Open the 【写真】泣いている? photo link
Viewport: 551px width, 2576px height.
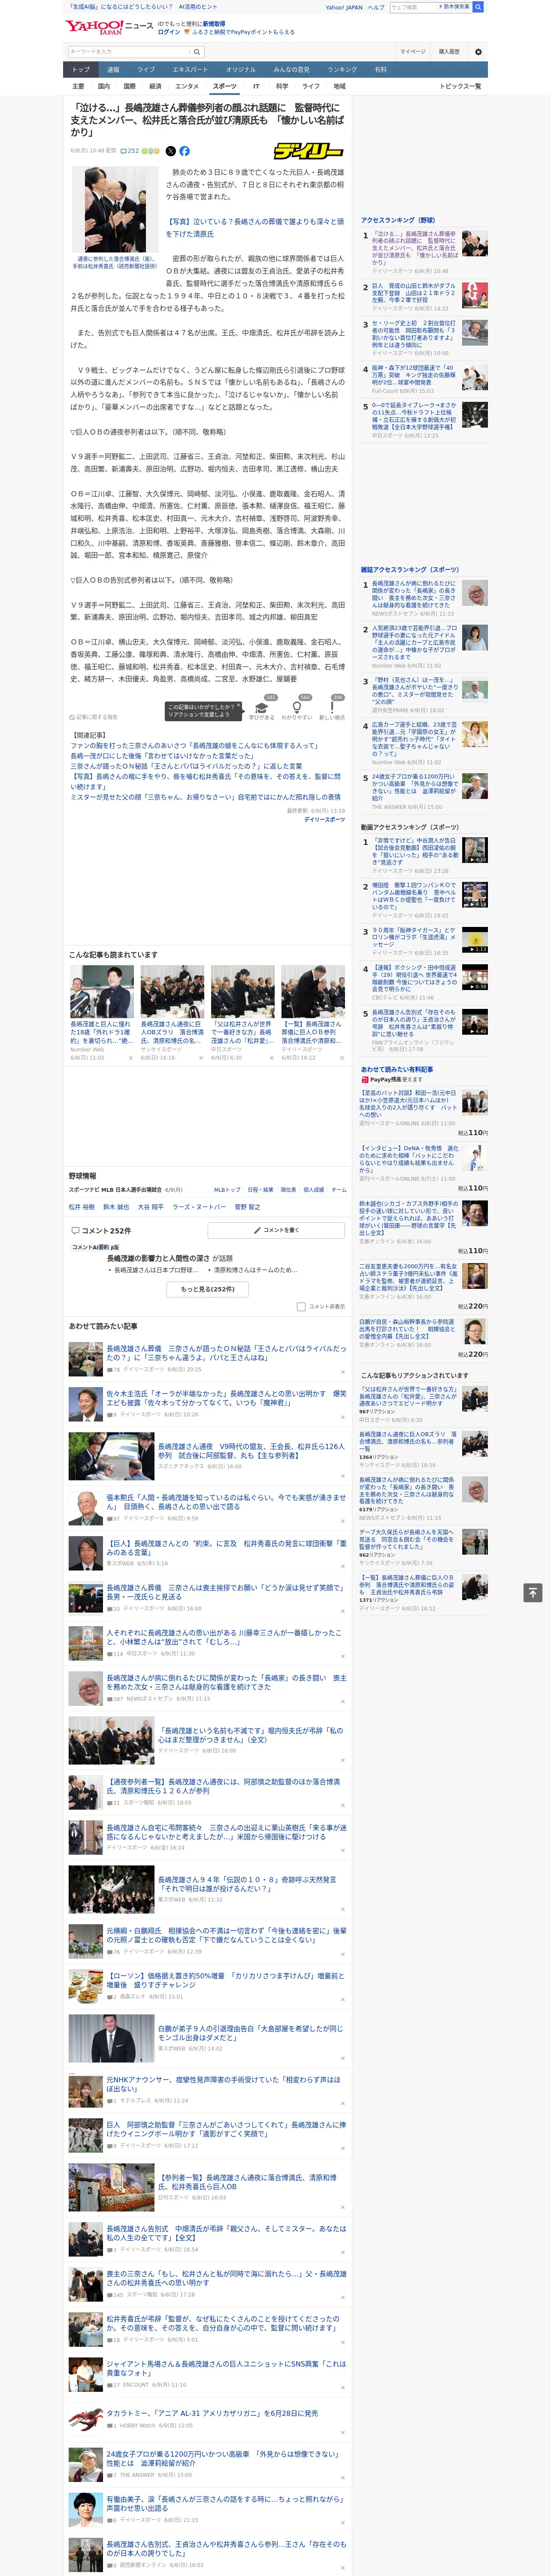point(255,227)
